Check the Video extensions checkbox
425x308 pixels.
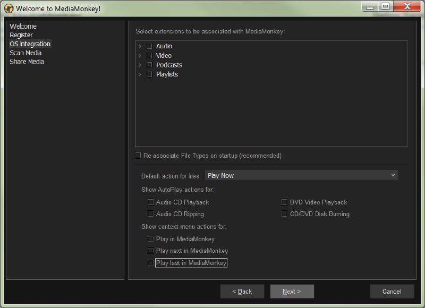point(149,56)
